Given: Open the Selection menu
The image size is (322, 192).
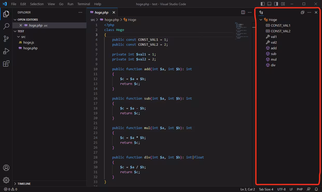Looking at the screenshot, I should tap(37, 4).
